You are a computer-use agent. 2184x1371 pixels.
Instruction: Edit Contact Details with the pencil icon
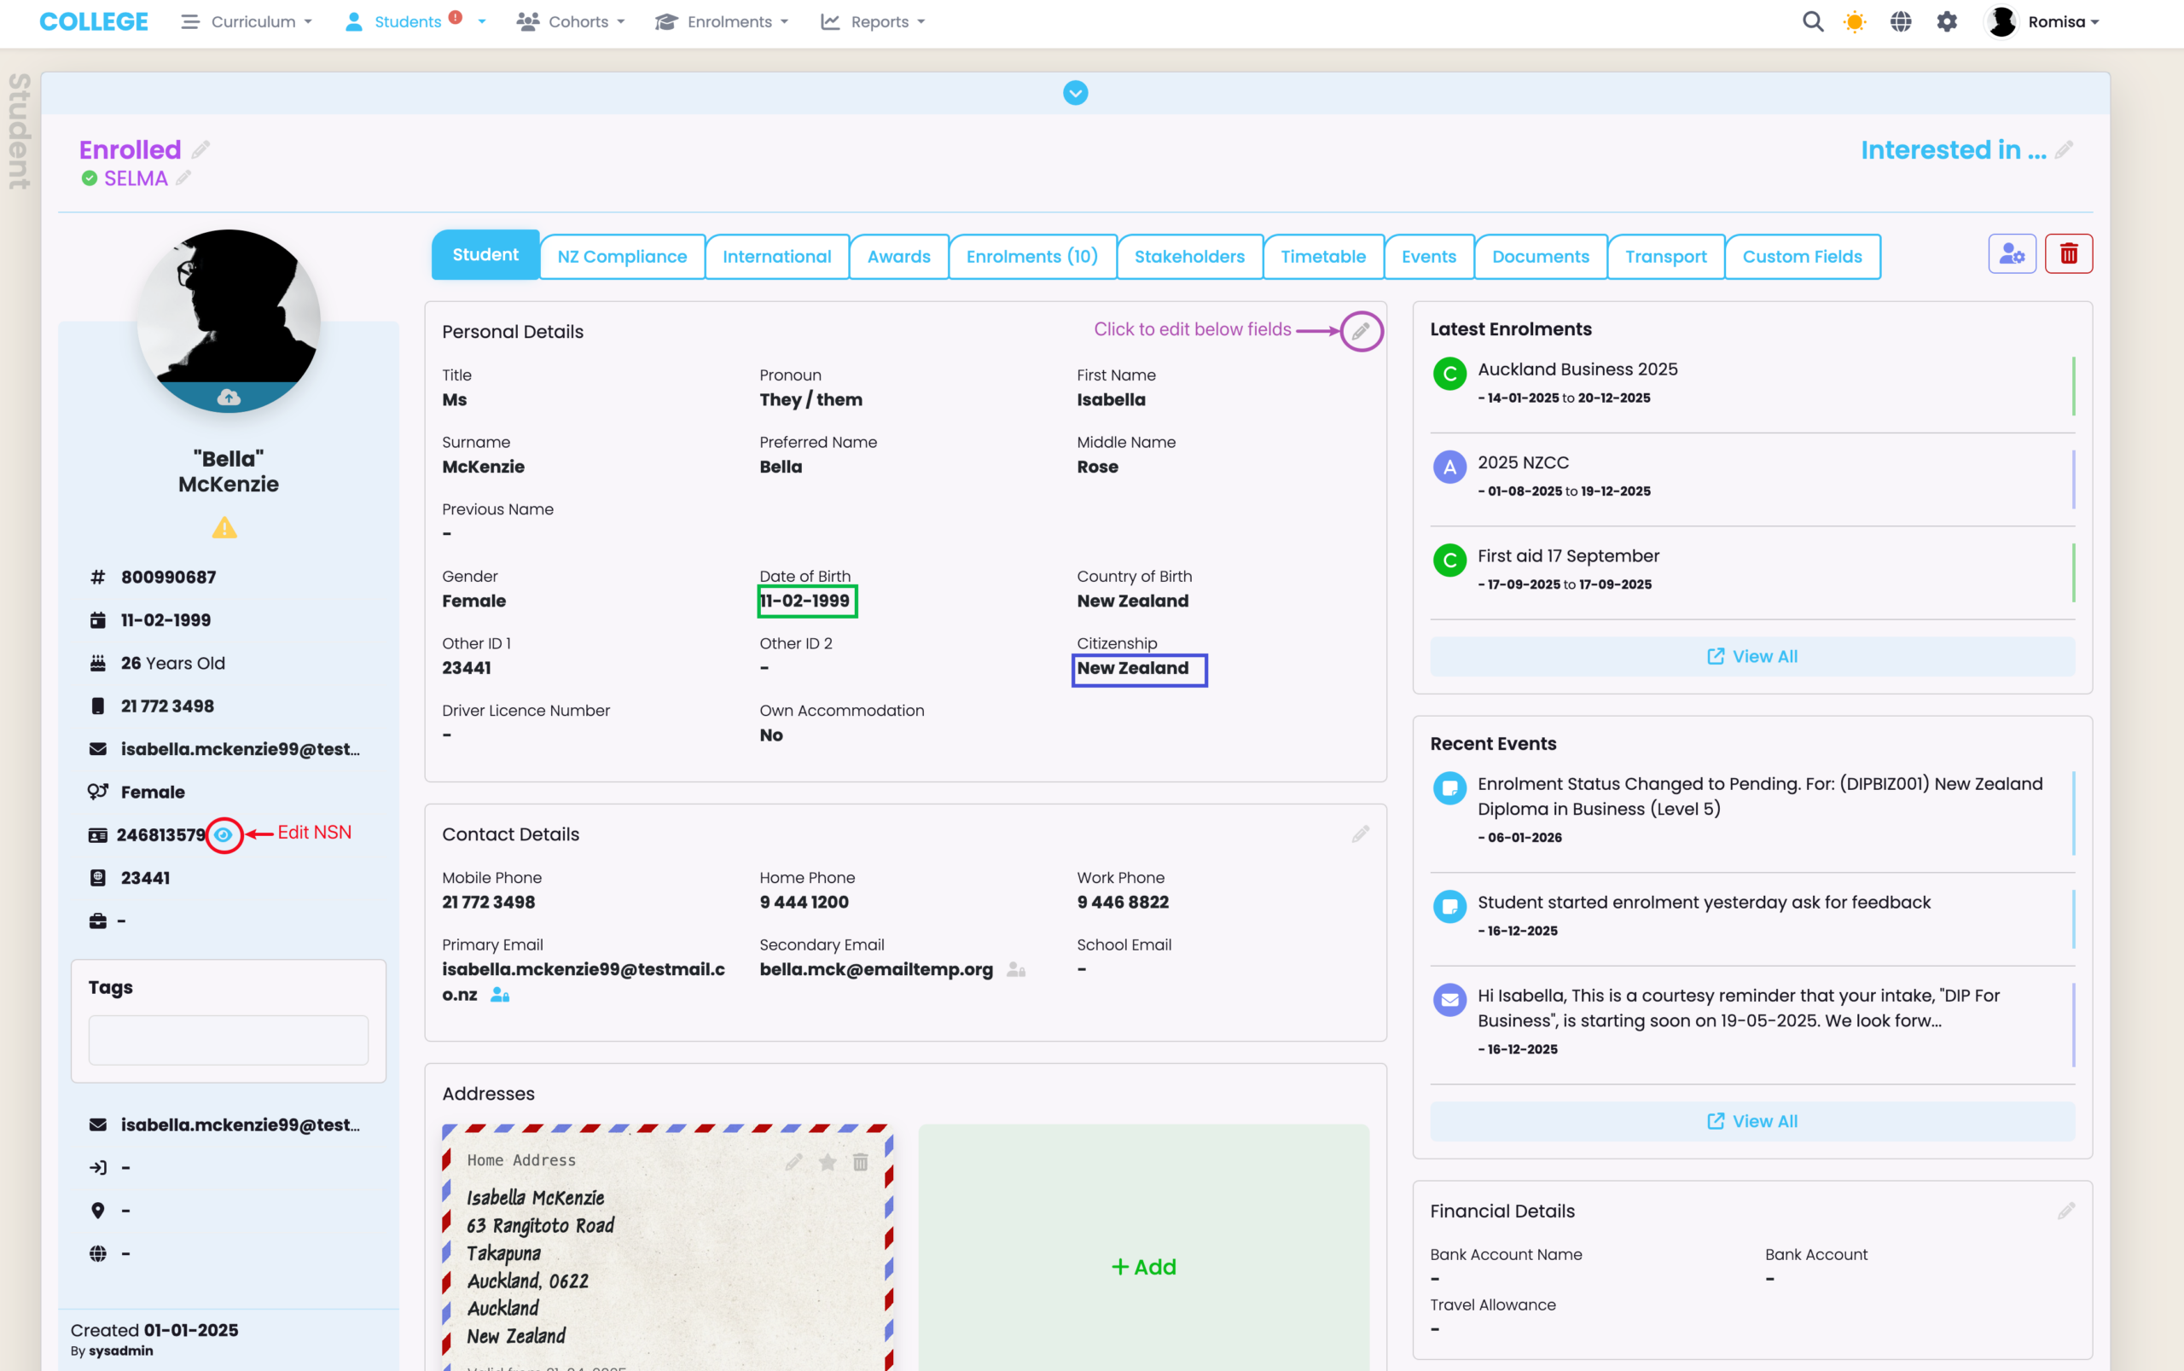click(1360, 834)
